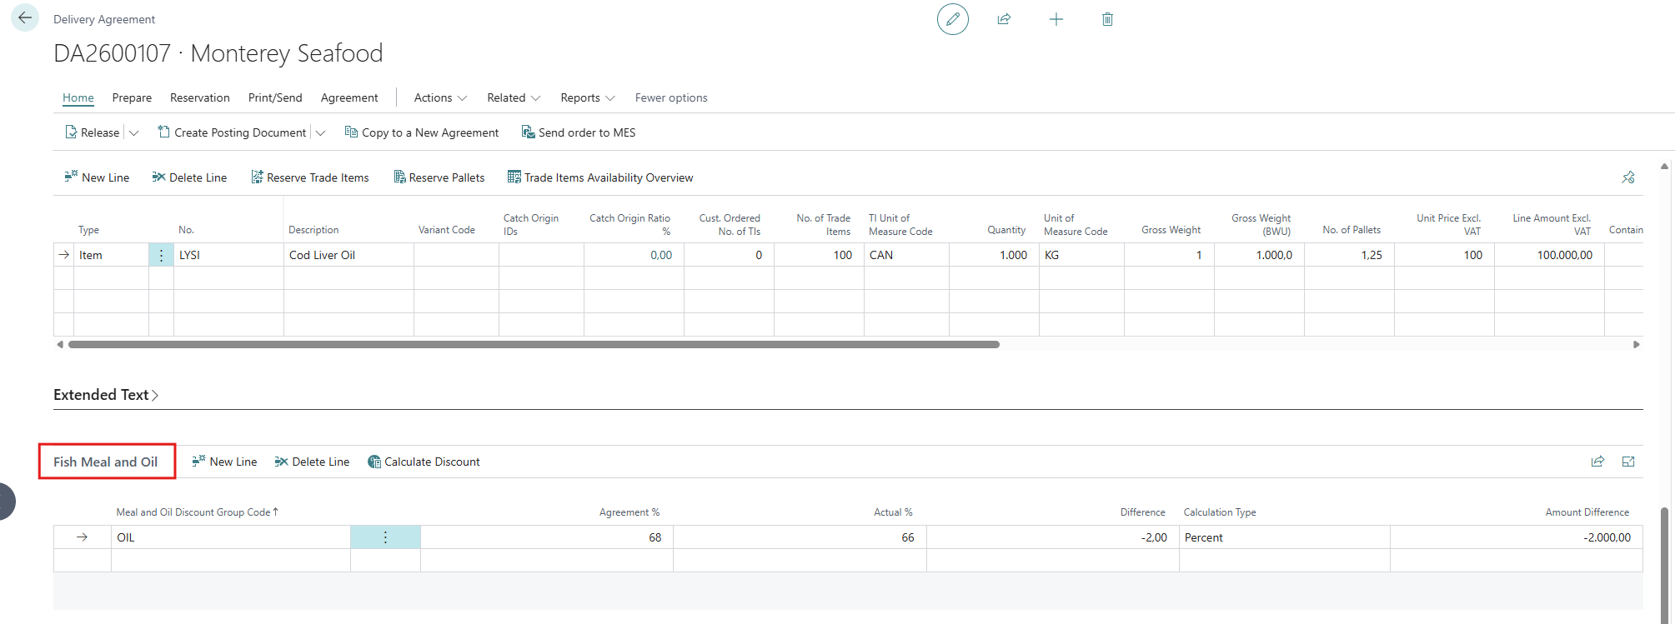Sort by Meal and Oil Discount Group Code
Viewport: 1675px width, 624px height.
click(x=197, y=512)
